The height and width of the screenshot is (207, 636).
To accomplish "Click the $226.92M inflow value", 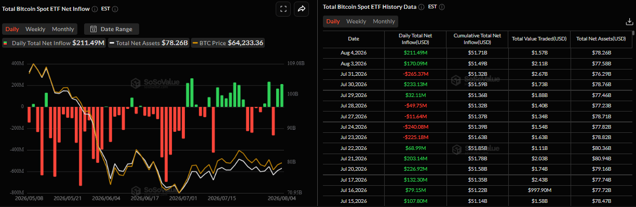I will tap(415, 170).
